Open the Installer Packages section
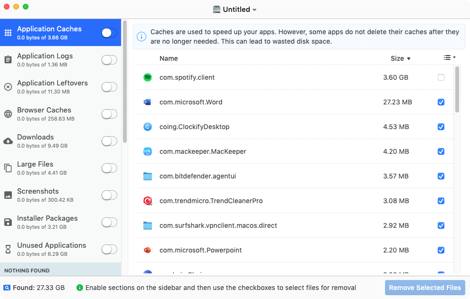This screenshot has width=470, height=299. tap(61, 222)
